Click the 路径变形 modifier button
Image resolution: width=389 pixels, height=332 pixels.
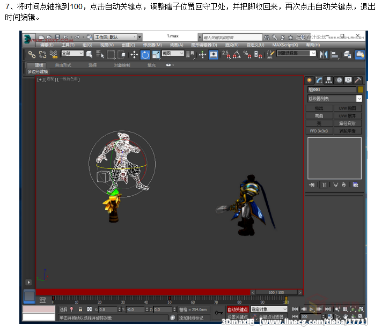point(347,123)
